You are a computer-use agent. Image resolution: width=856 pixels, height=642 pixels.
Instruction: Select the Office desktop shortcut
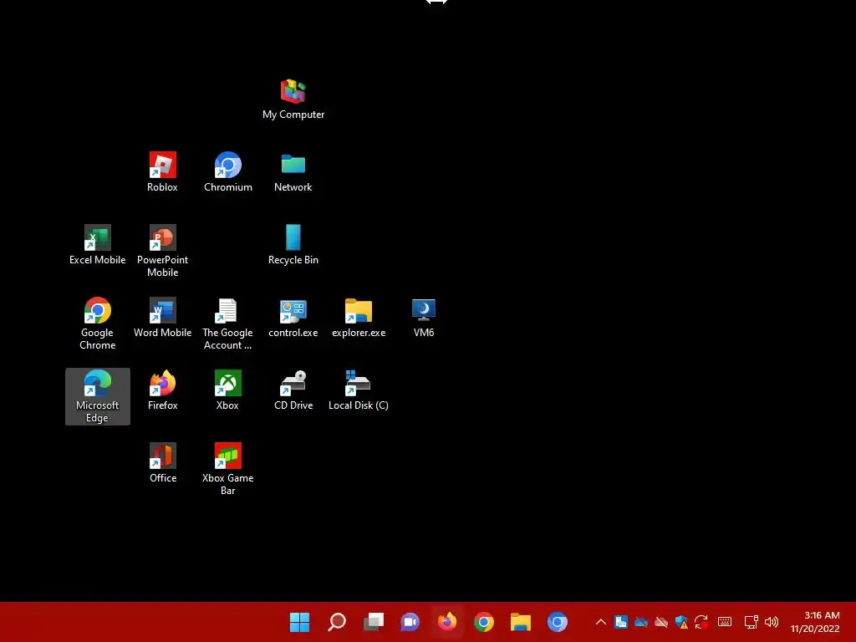point(162,462)
